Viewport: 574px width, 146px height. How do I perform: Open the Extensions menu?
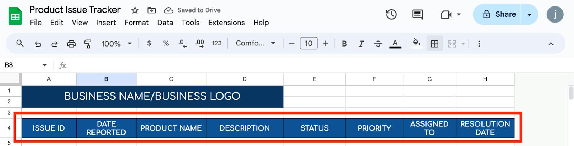coord(226,23)
